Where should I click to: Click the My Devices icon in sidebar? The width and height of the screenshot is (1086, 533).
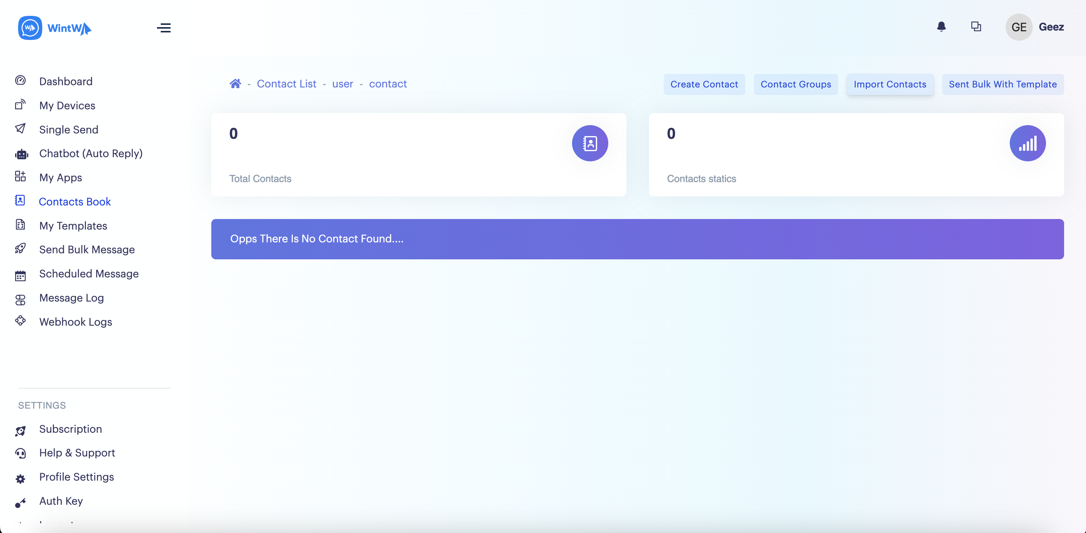[20, 105]
